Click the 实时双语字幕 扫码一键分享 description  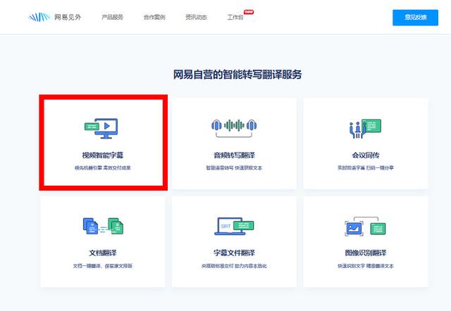tap(366, 167)
